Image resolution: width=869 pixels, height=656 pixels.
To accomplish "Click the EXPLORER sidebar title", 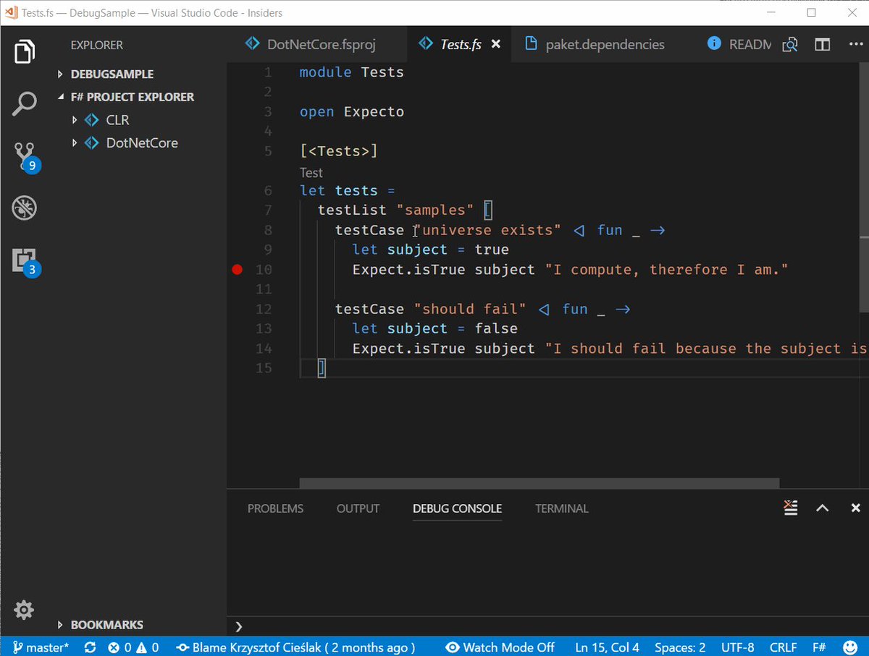I will pyautogui.click(x=96, y=45).
